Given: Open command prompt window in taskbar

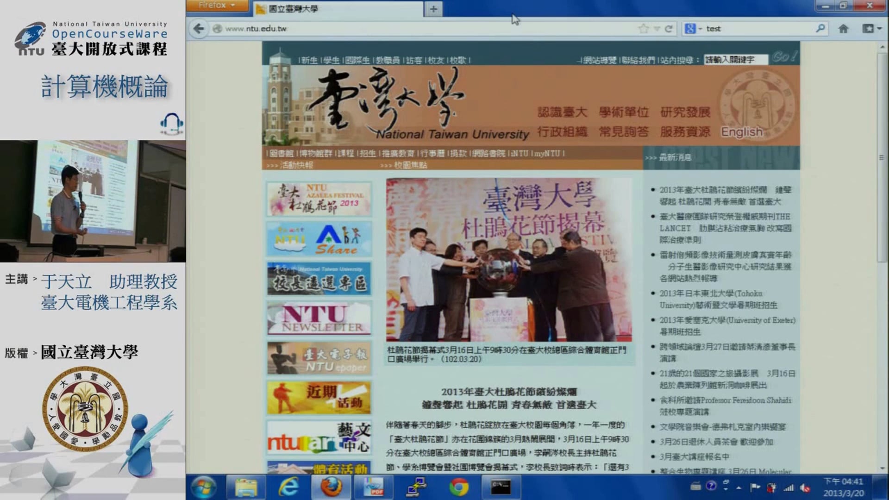Looking at the screenshot, I should 501,487.
